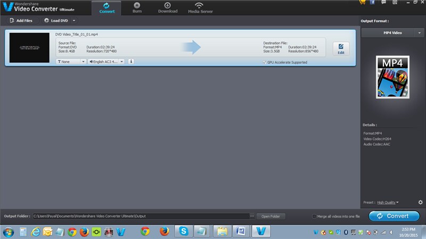This screenshot has height=239, width=426.
Task: Open the green circle app in taskbar
Action: (x=96, y=232)
